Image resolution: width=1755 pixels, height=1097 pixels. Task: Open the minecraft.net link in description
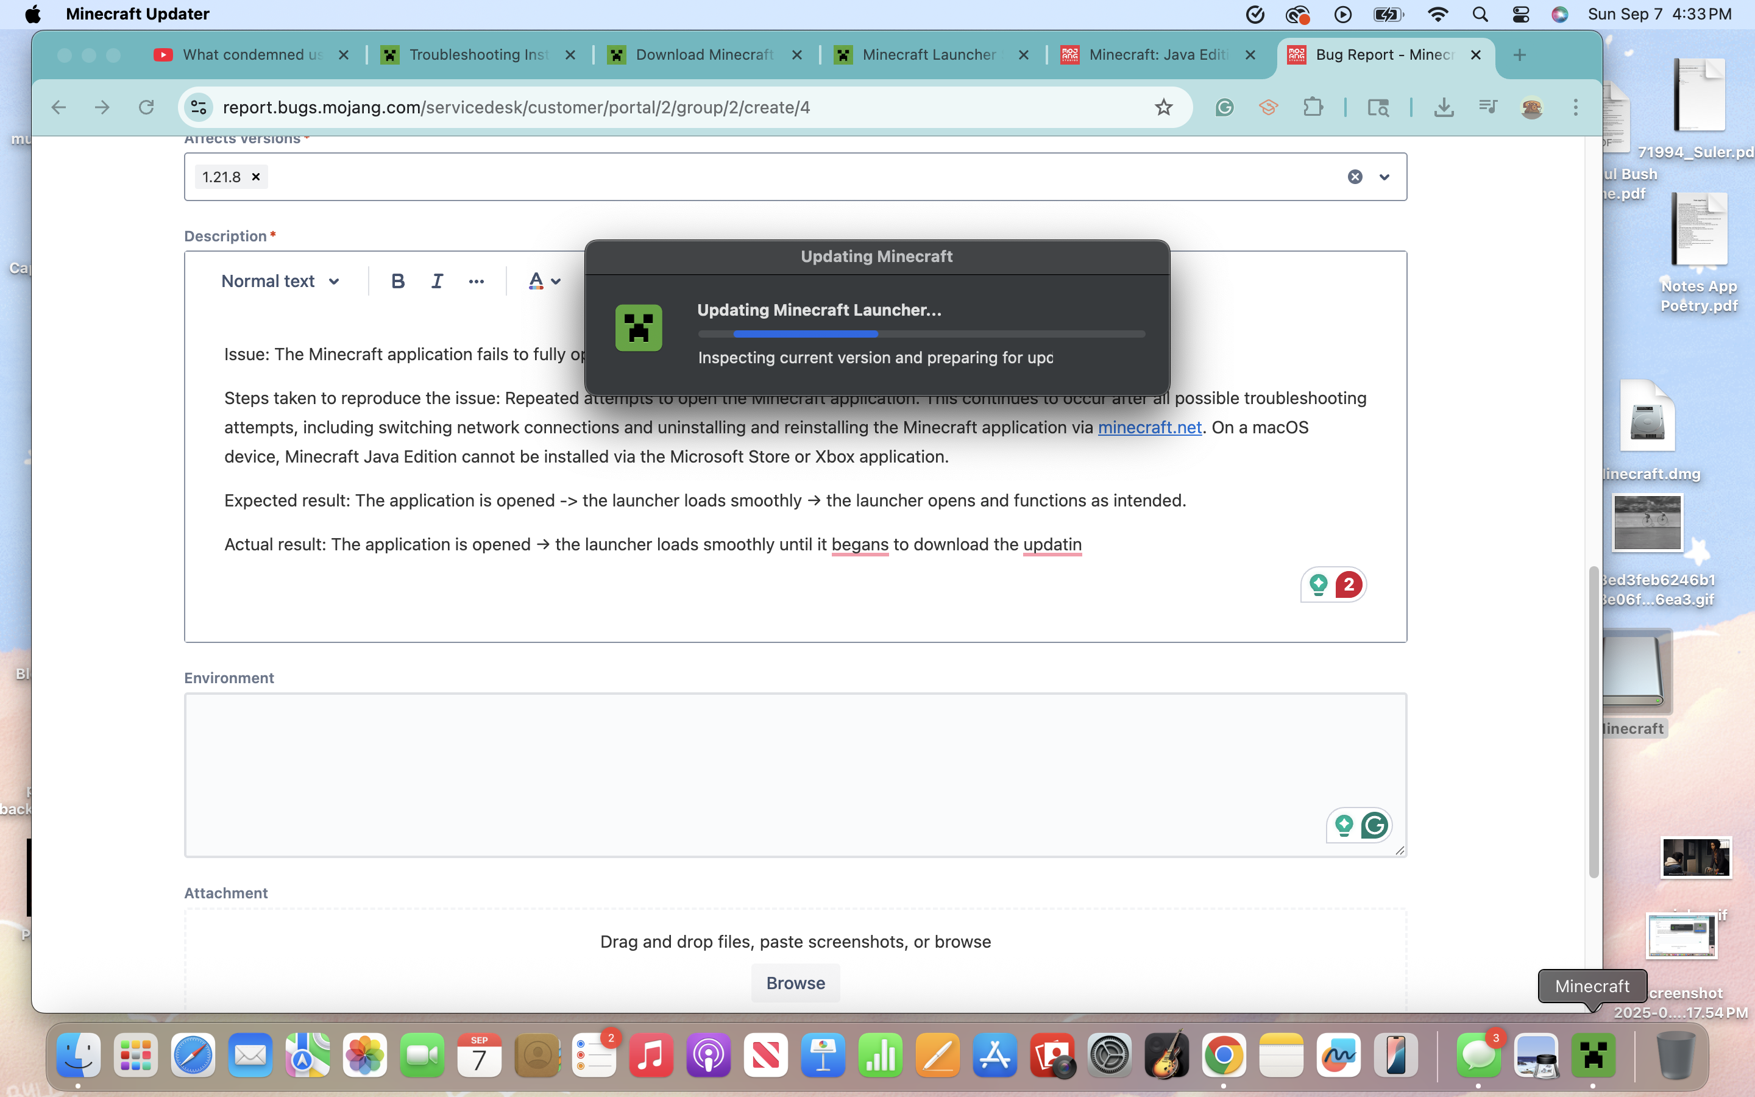coord(1149,427)
